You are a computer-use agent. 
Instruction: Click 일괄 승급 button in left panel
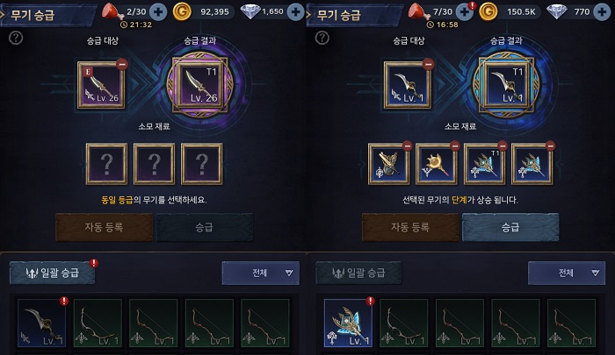tap(52, 273)
